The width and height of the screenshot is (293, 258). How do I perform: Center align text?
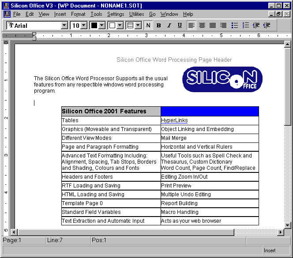202,25
